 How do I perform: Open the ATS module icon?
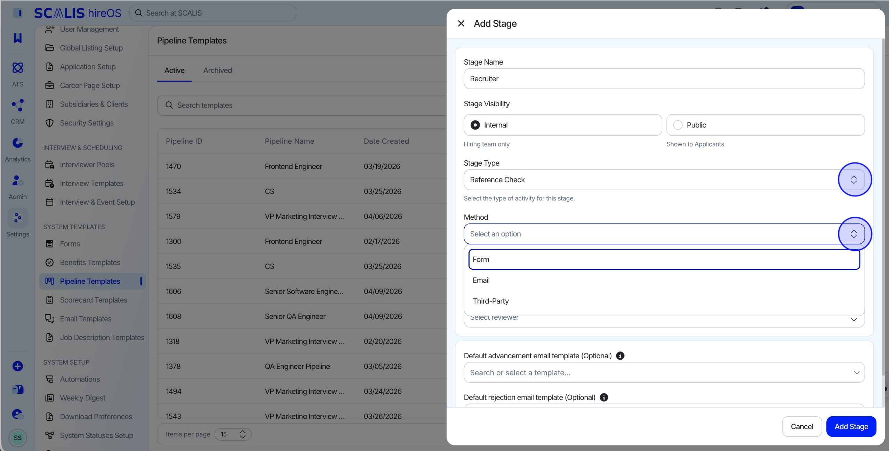18,68
